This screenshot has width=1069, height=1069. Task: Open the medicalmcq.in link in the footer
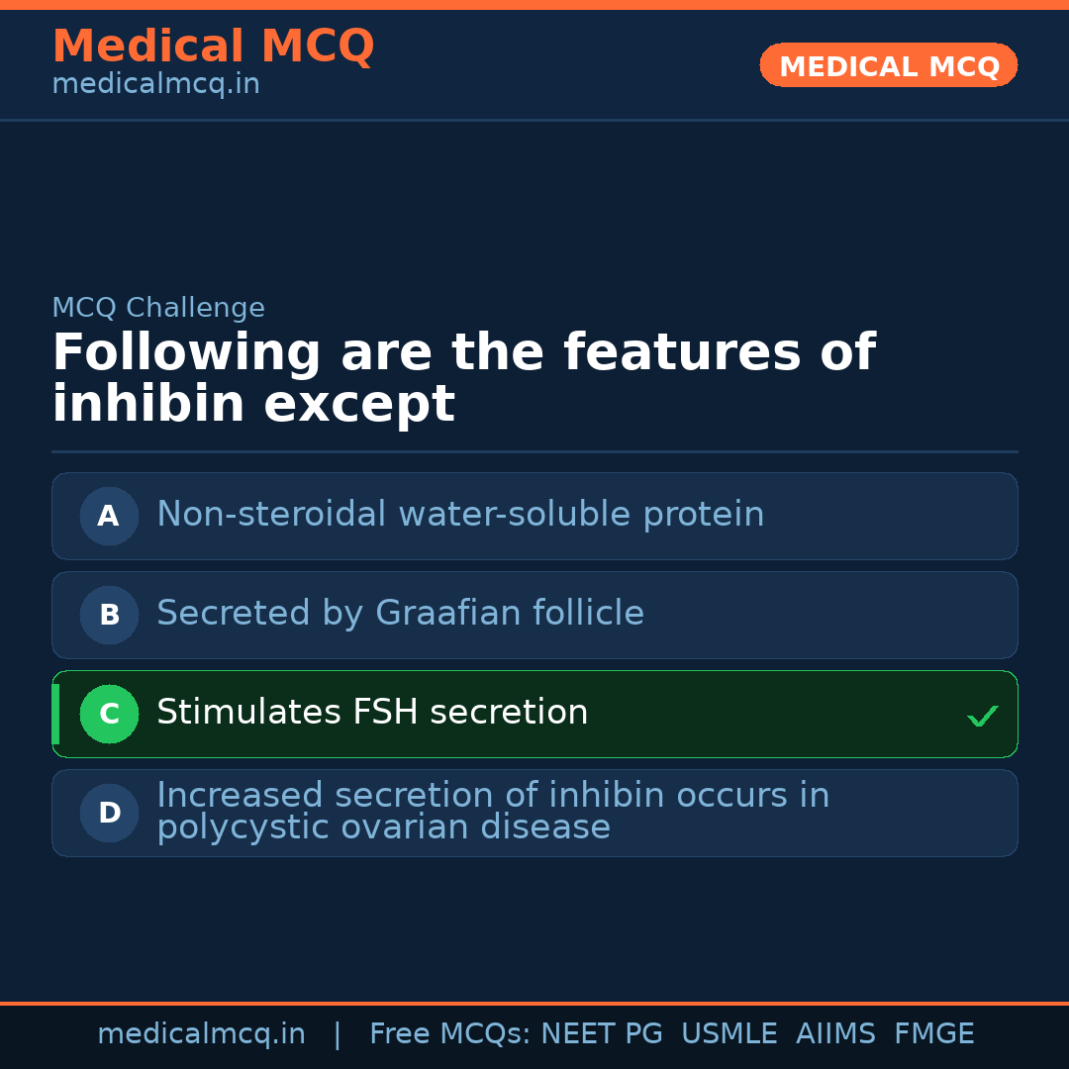click(201, 1034)
